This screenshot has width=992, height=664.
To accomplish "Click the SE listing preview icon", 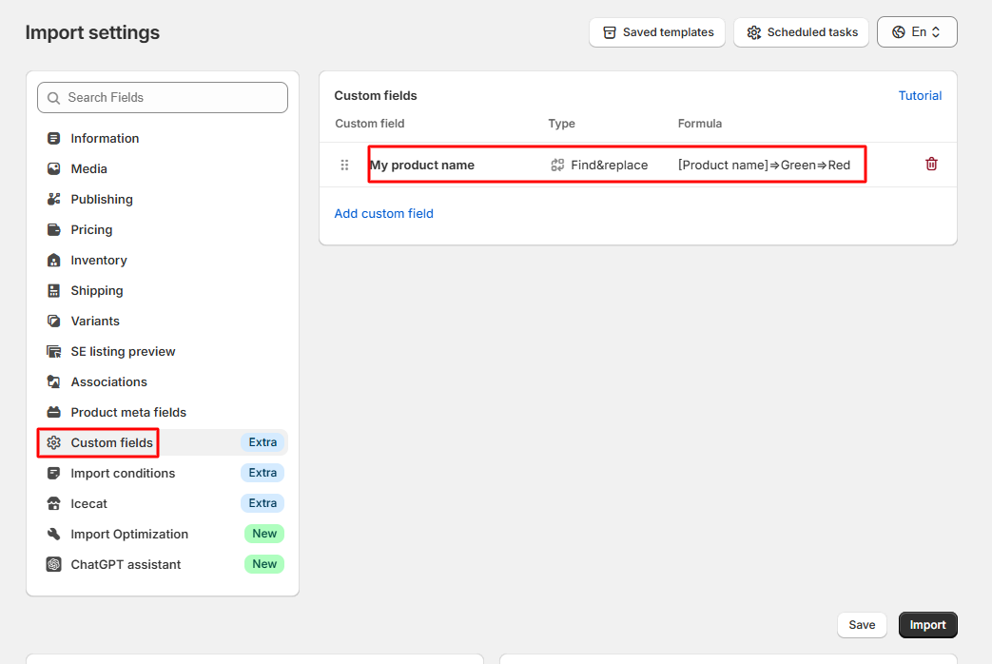I will (54, 351).
